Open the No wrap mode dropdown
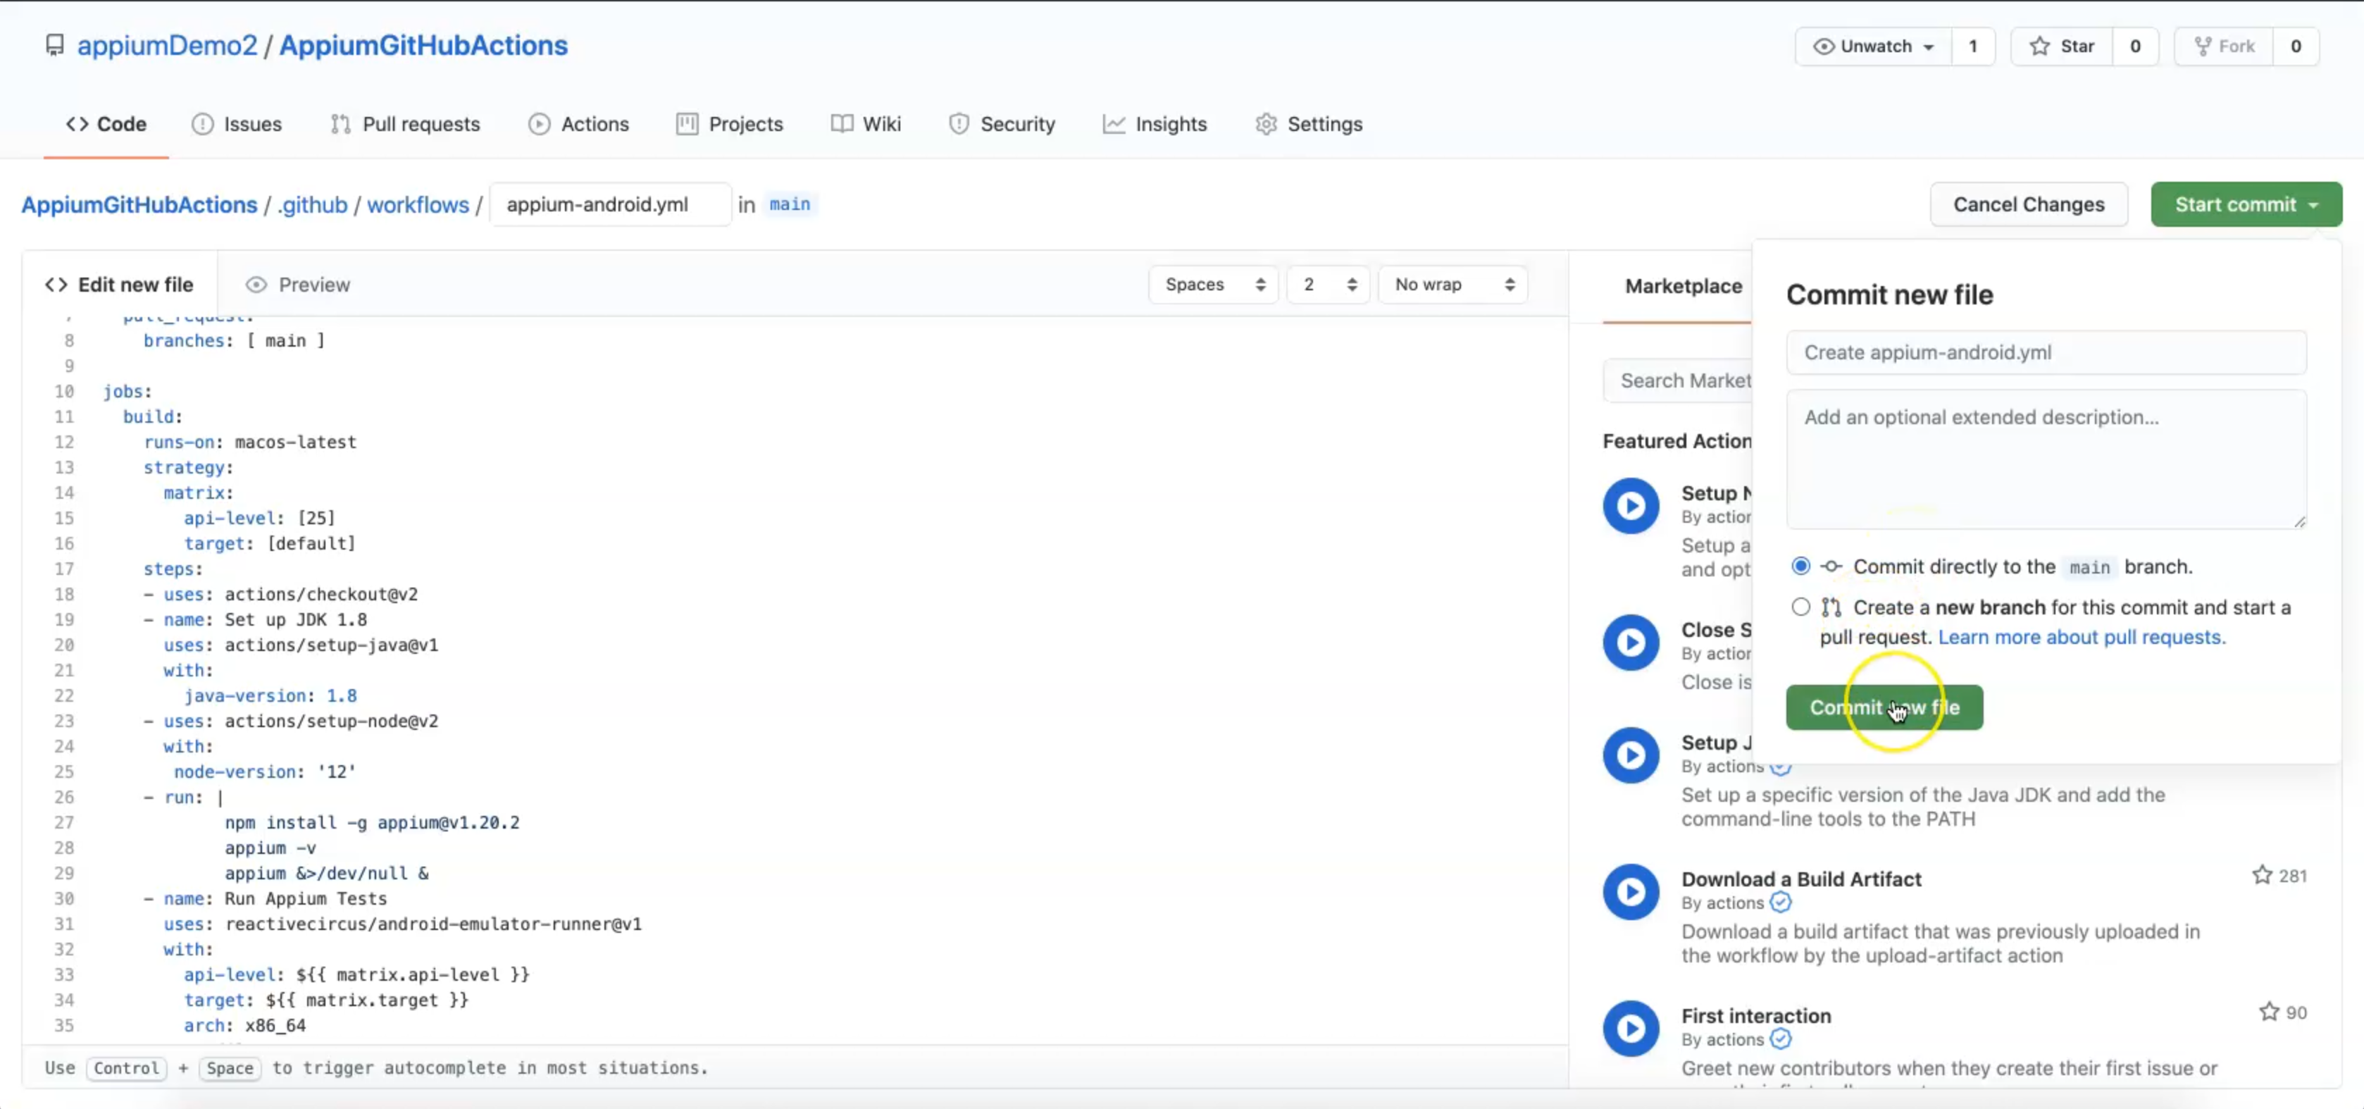Screen dimensions: 2364x1109 coord(1452,285)
